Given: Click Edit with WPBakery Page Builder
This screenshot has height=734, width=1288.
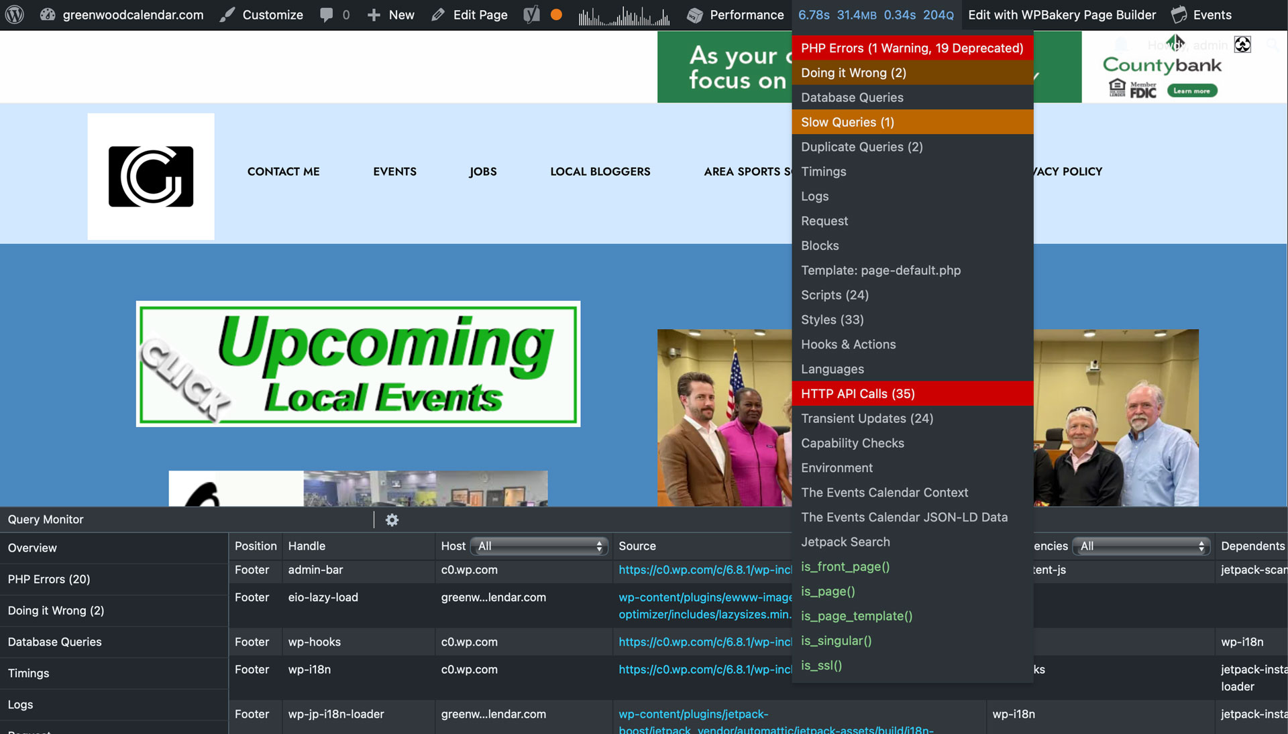Looking at the screenshot, I should pyautogui.click(x=1062, y=15).
